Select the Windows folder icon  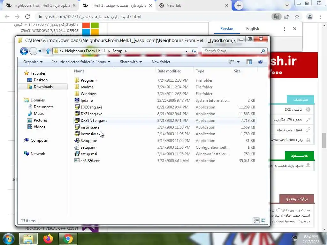point(77,93)
